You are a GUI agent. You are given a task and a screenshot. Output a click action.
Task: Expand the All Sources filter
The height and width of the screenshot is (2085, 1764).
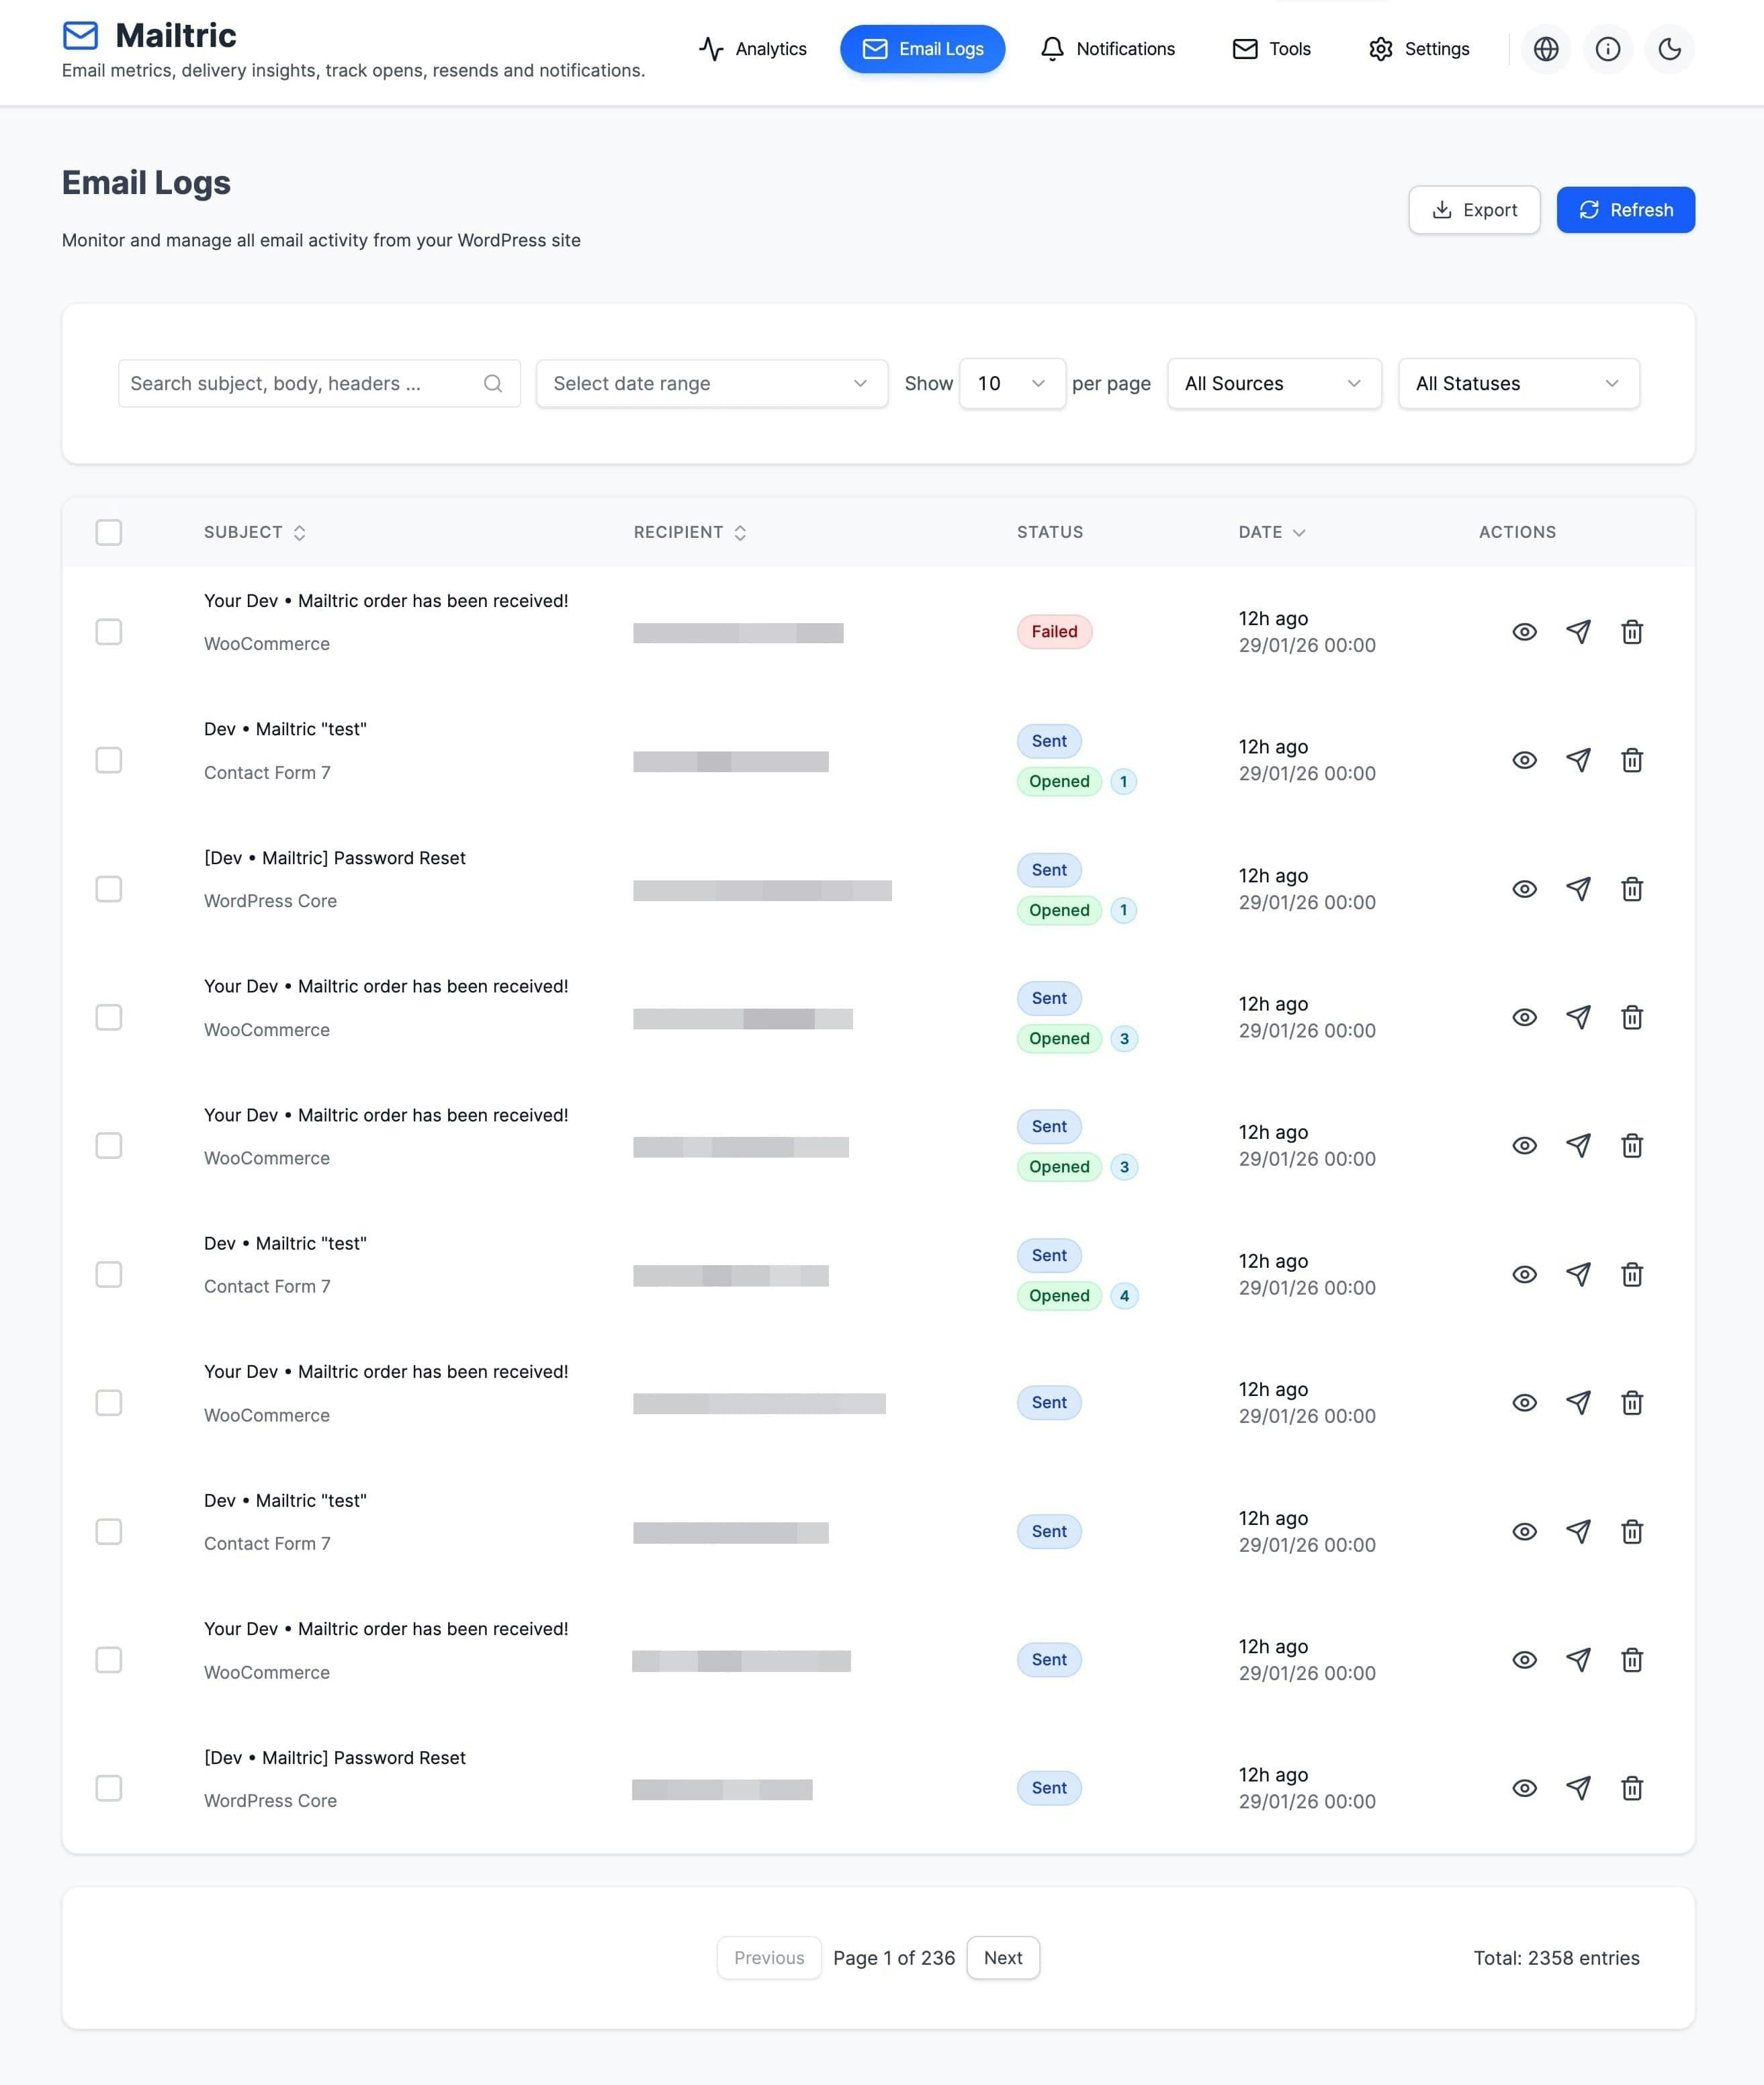(1273, 384)
